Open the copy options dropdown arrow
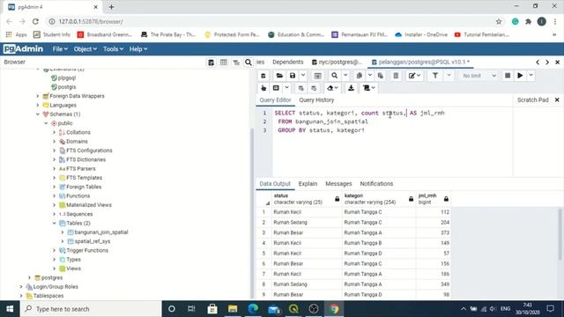Image resolution: width=564 pixels, height=317 pixels. [x=370, y=76]
